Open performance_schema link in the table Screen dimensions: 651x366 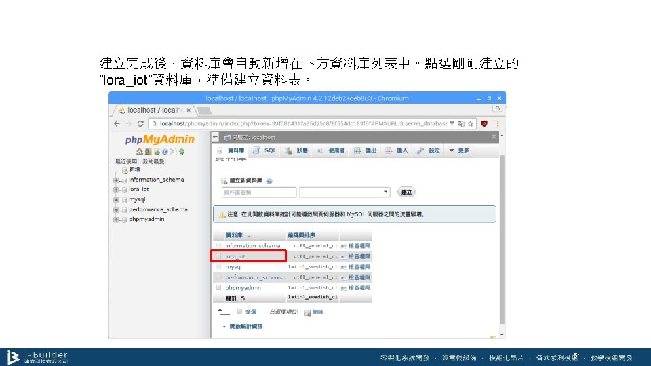(254, 277)
